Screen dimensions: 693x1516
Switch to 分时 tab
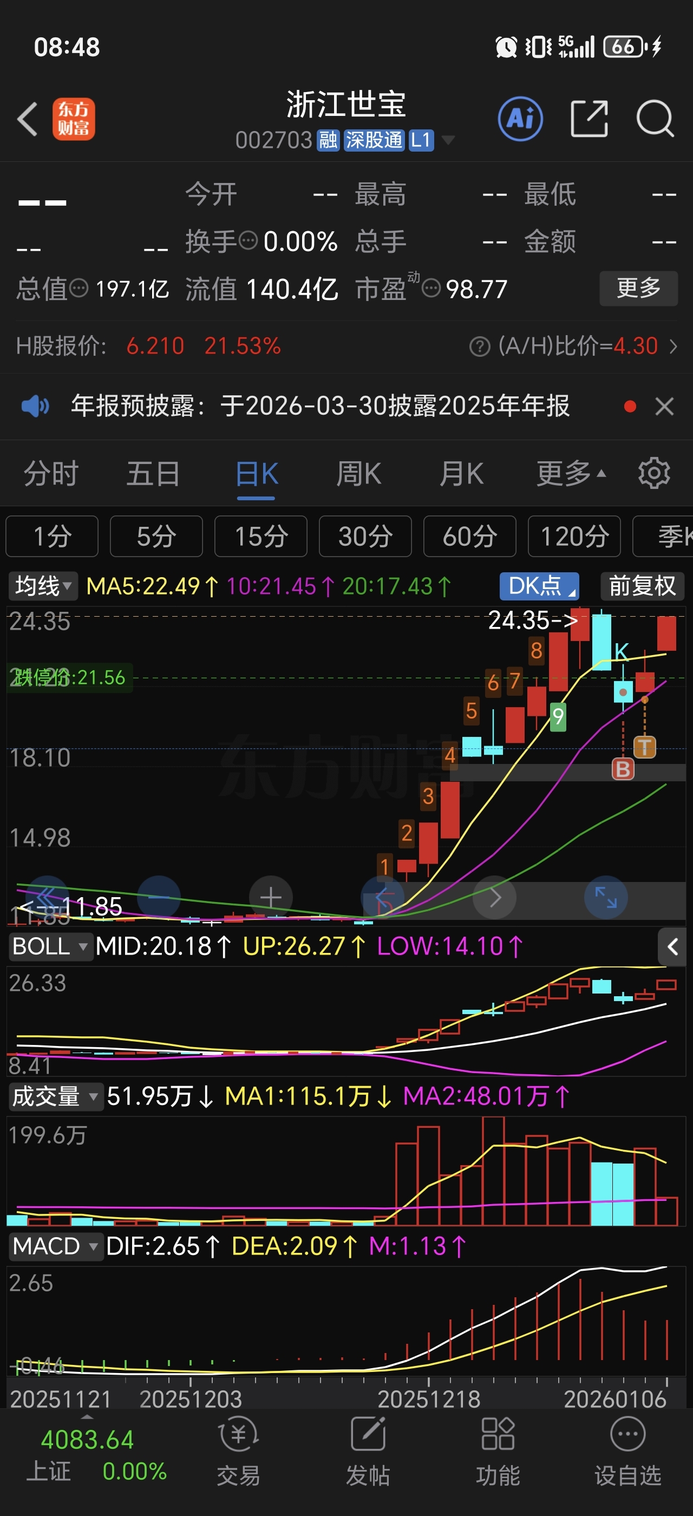[x=51, y=473]
